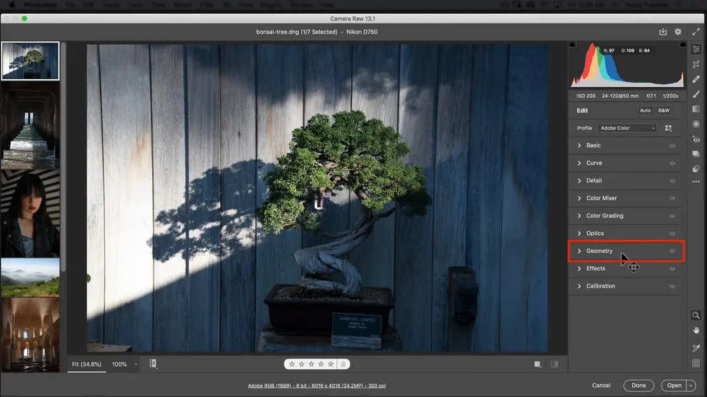Toggle the filmstrip panel icon
The image size is (707, 397).
click(153, 364)
